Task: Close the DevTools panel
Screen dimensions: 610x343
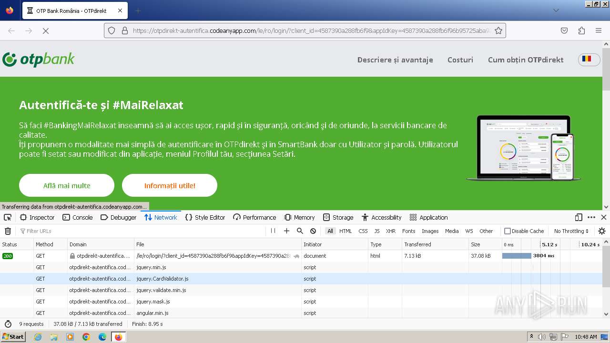Action: (604, 217)
